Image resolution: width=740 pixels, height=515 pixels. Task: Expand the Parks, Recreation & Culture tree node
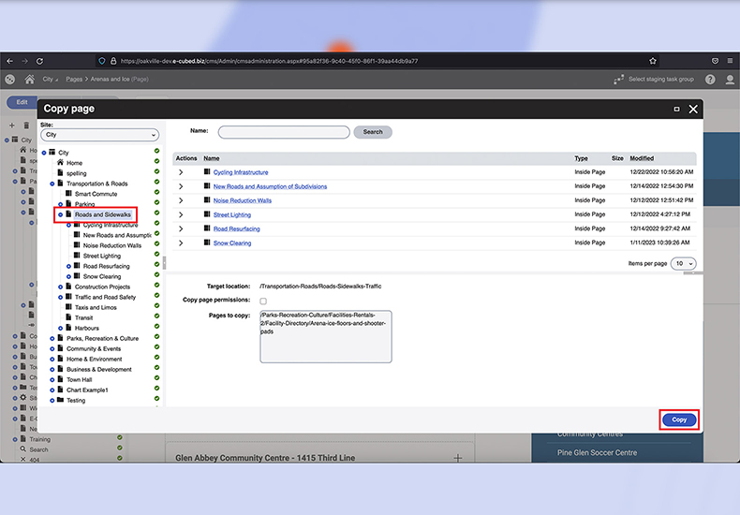coord(52,338)
